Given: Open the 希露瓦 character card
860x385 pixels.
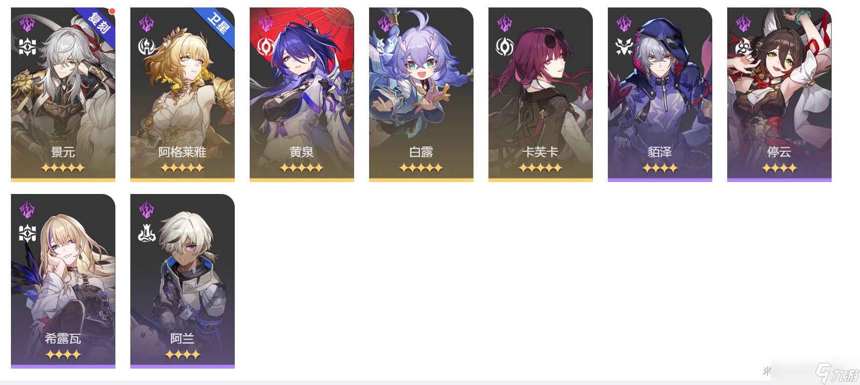Looking at the screenshot, I should tap(63, 281).
